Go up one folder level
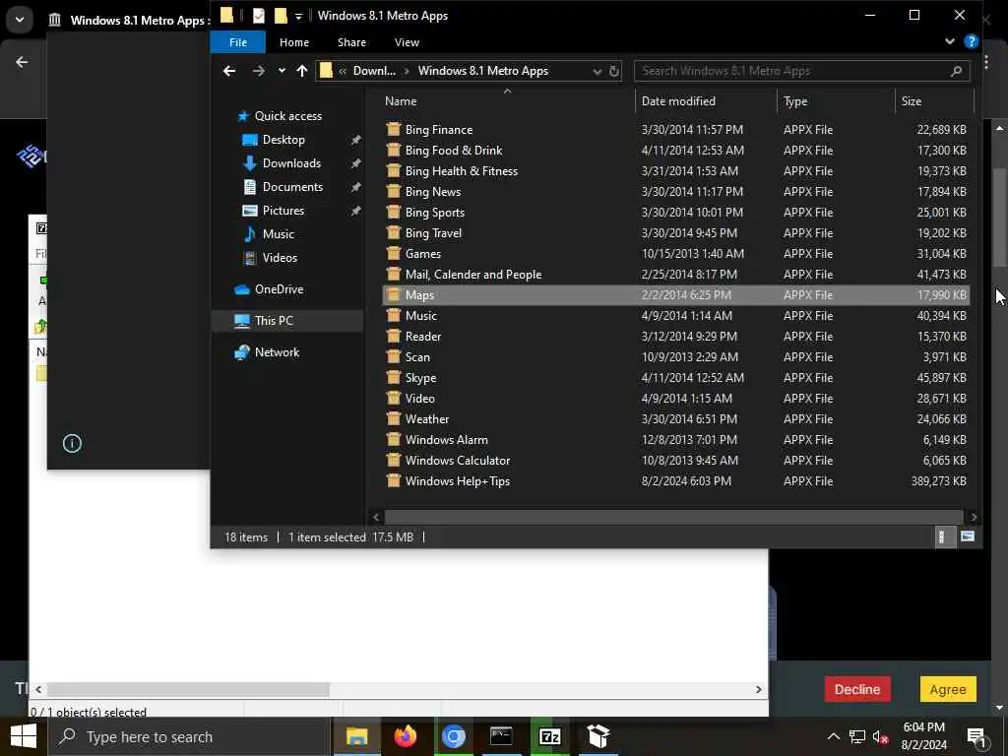Screen dimensions: 1008x756 coord(302,71)
